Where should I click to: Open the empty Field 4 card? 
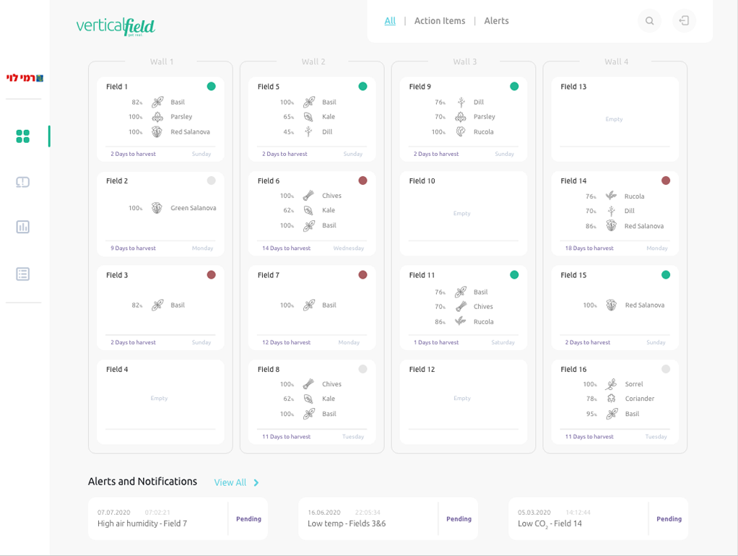click(160, 402)
